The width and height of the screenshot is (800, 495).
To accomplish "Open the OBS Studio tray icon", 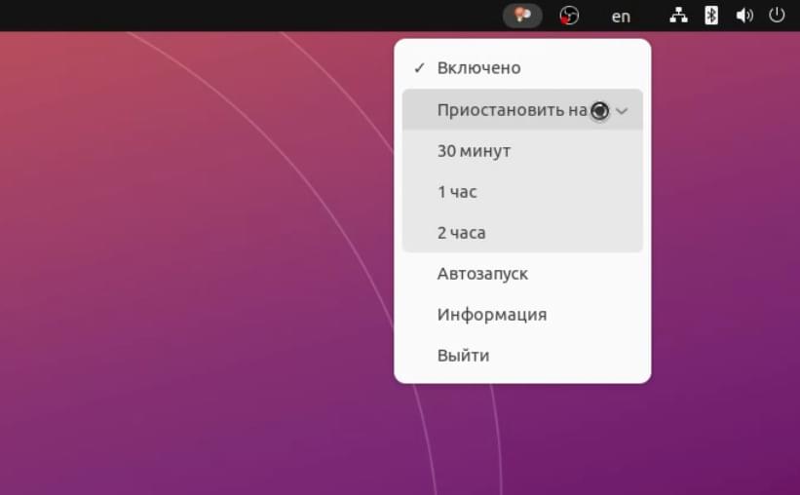I will pos(569,16).
